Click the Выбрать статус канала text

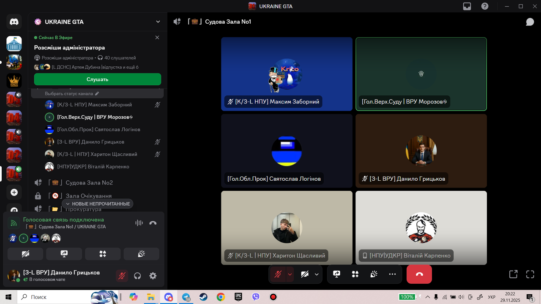coord(69,93)
